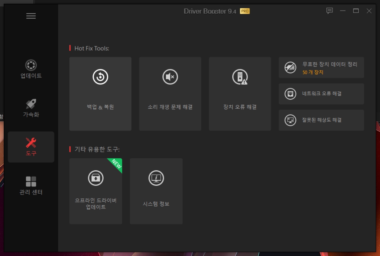Open the hamburger menu icon

click(x=31, y=16)
